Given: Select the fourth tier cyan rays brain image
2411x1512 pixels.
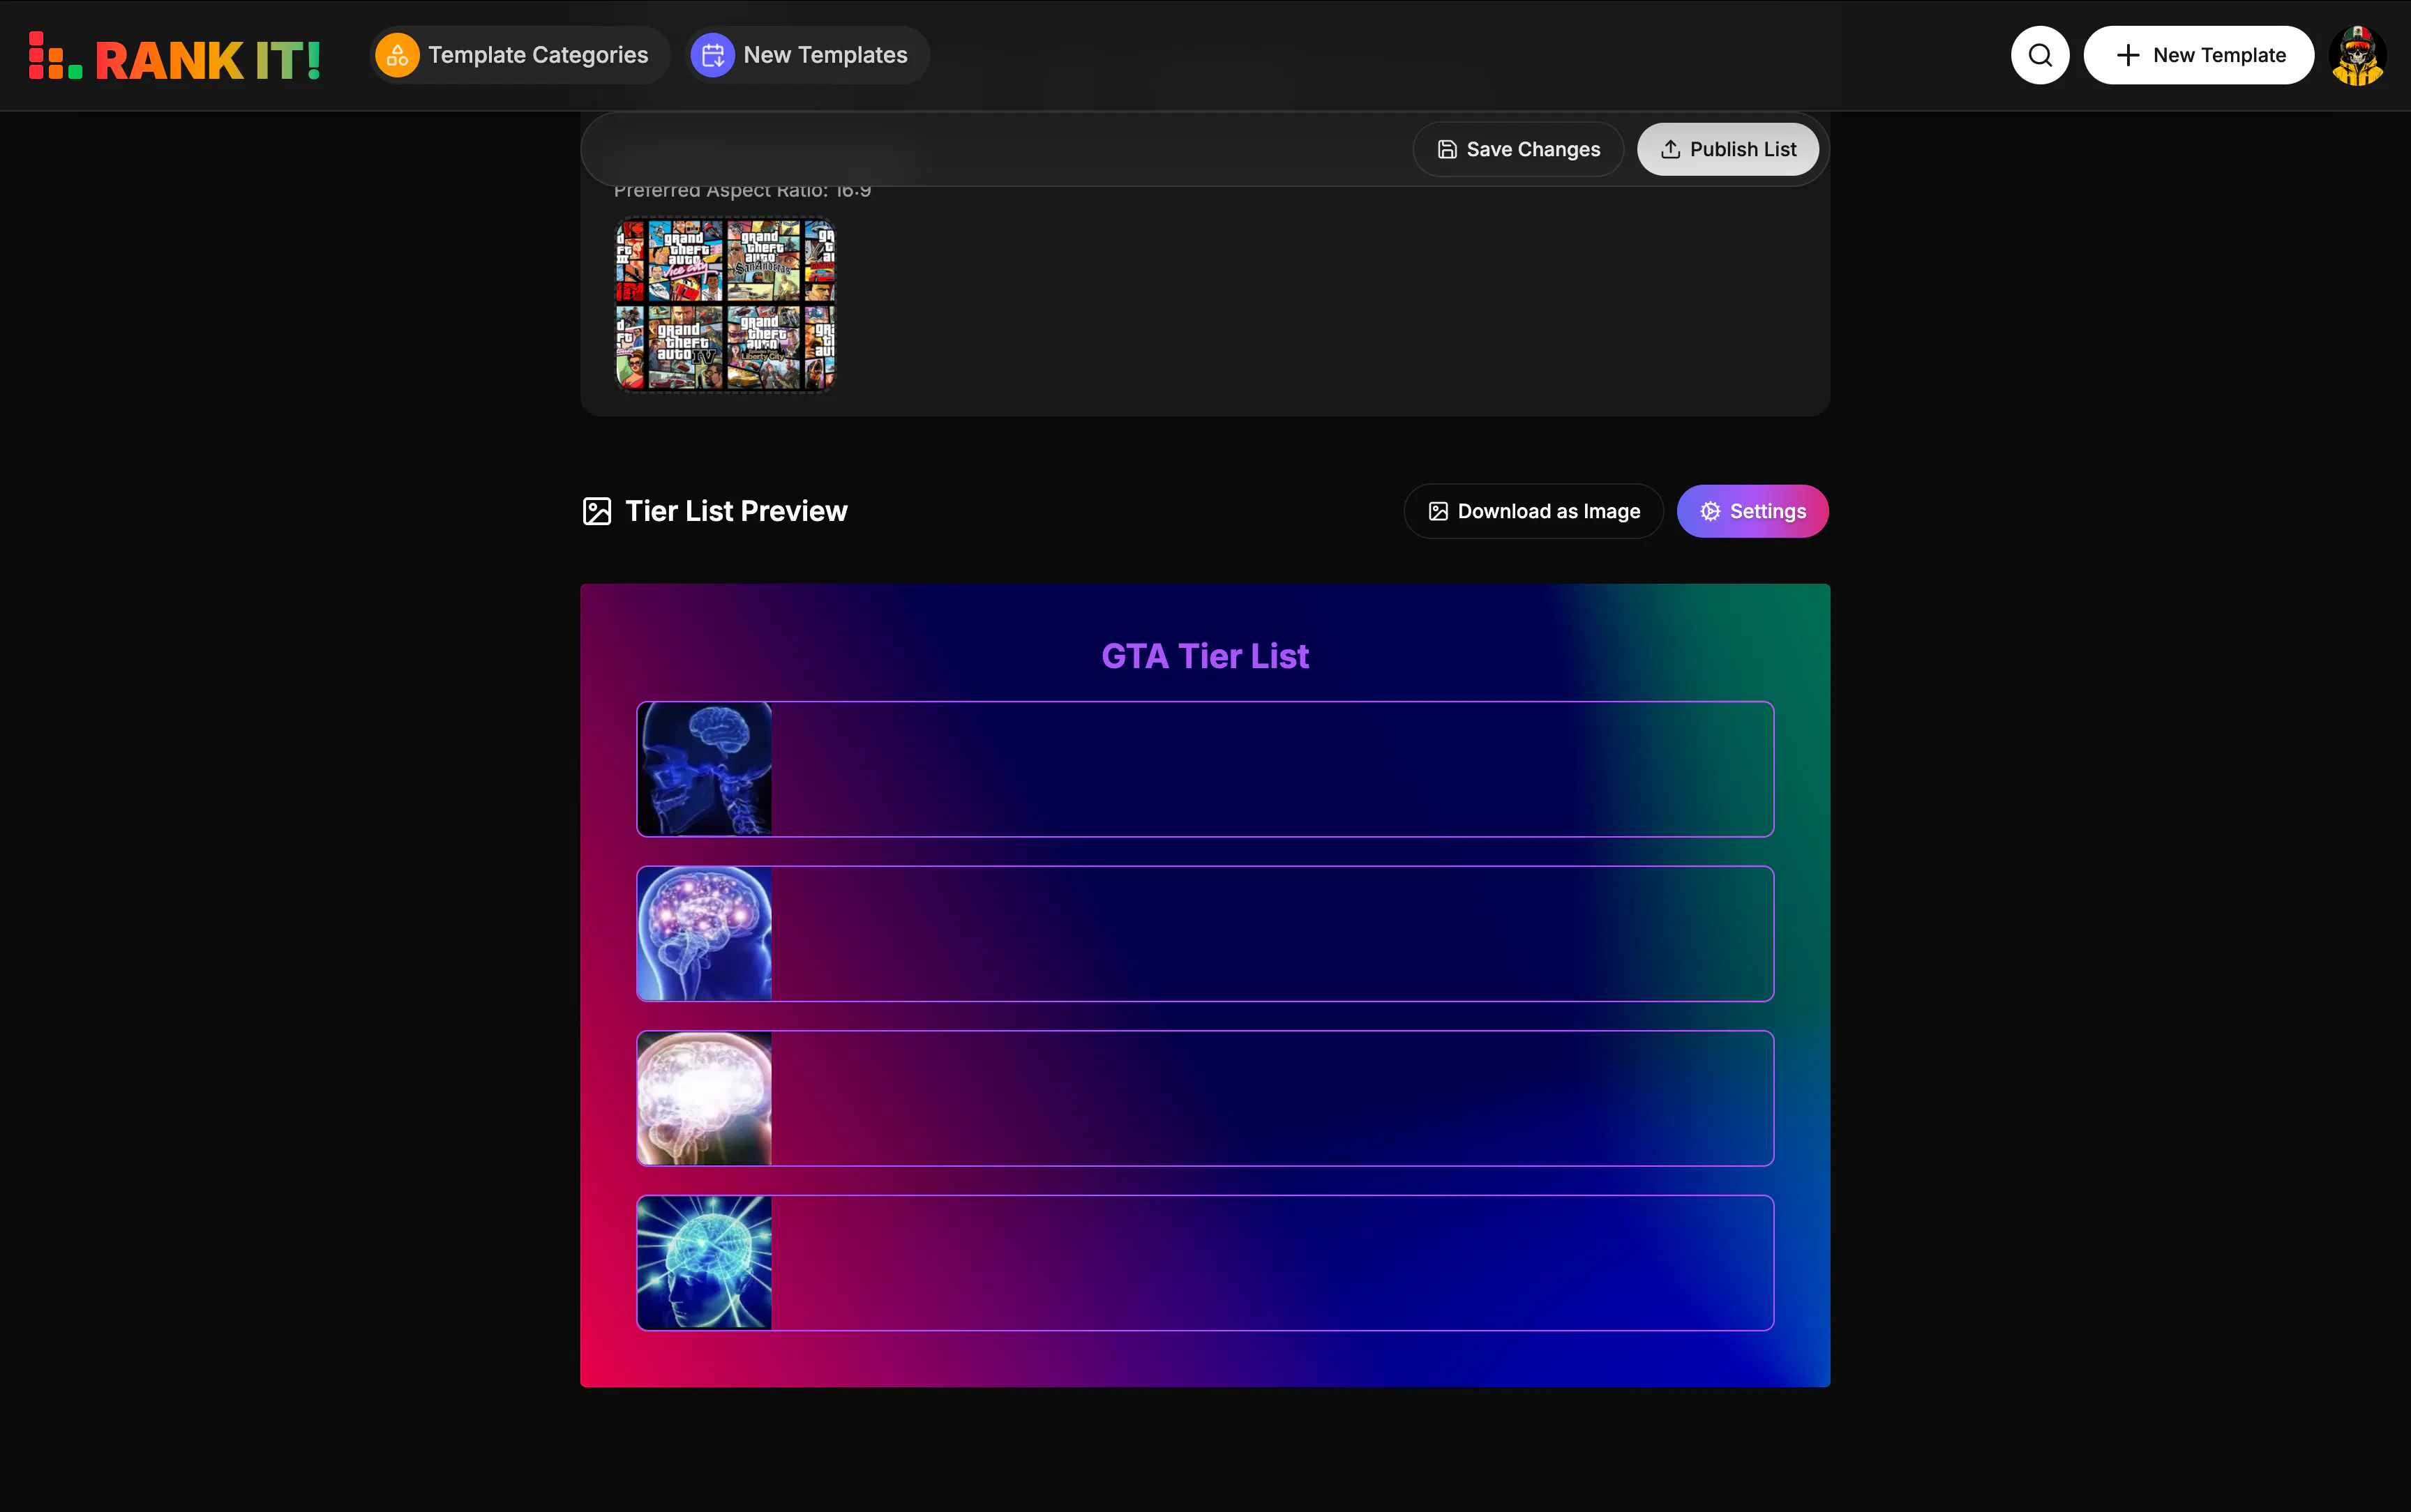Looking at the screenshot, I should 704,1262.
